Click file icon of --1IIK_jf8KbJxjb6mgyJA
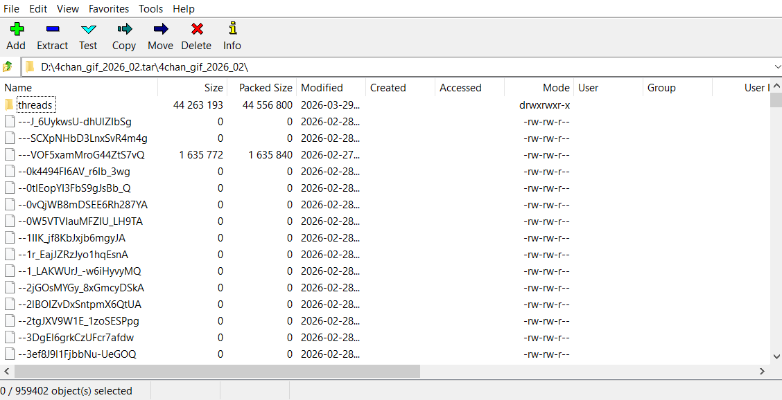782x400 pixels. (x=10, y=237)
